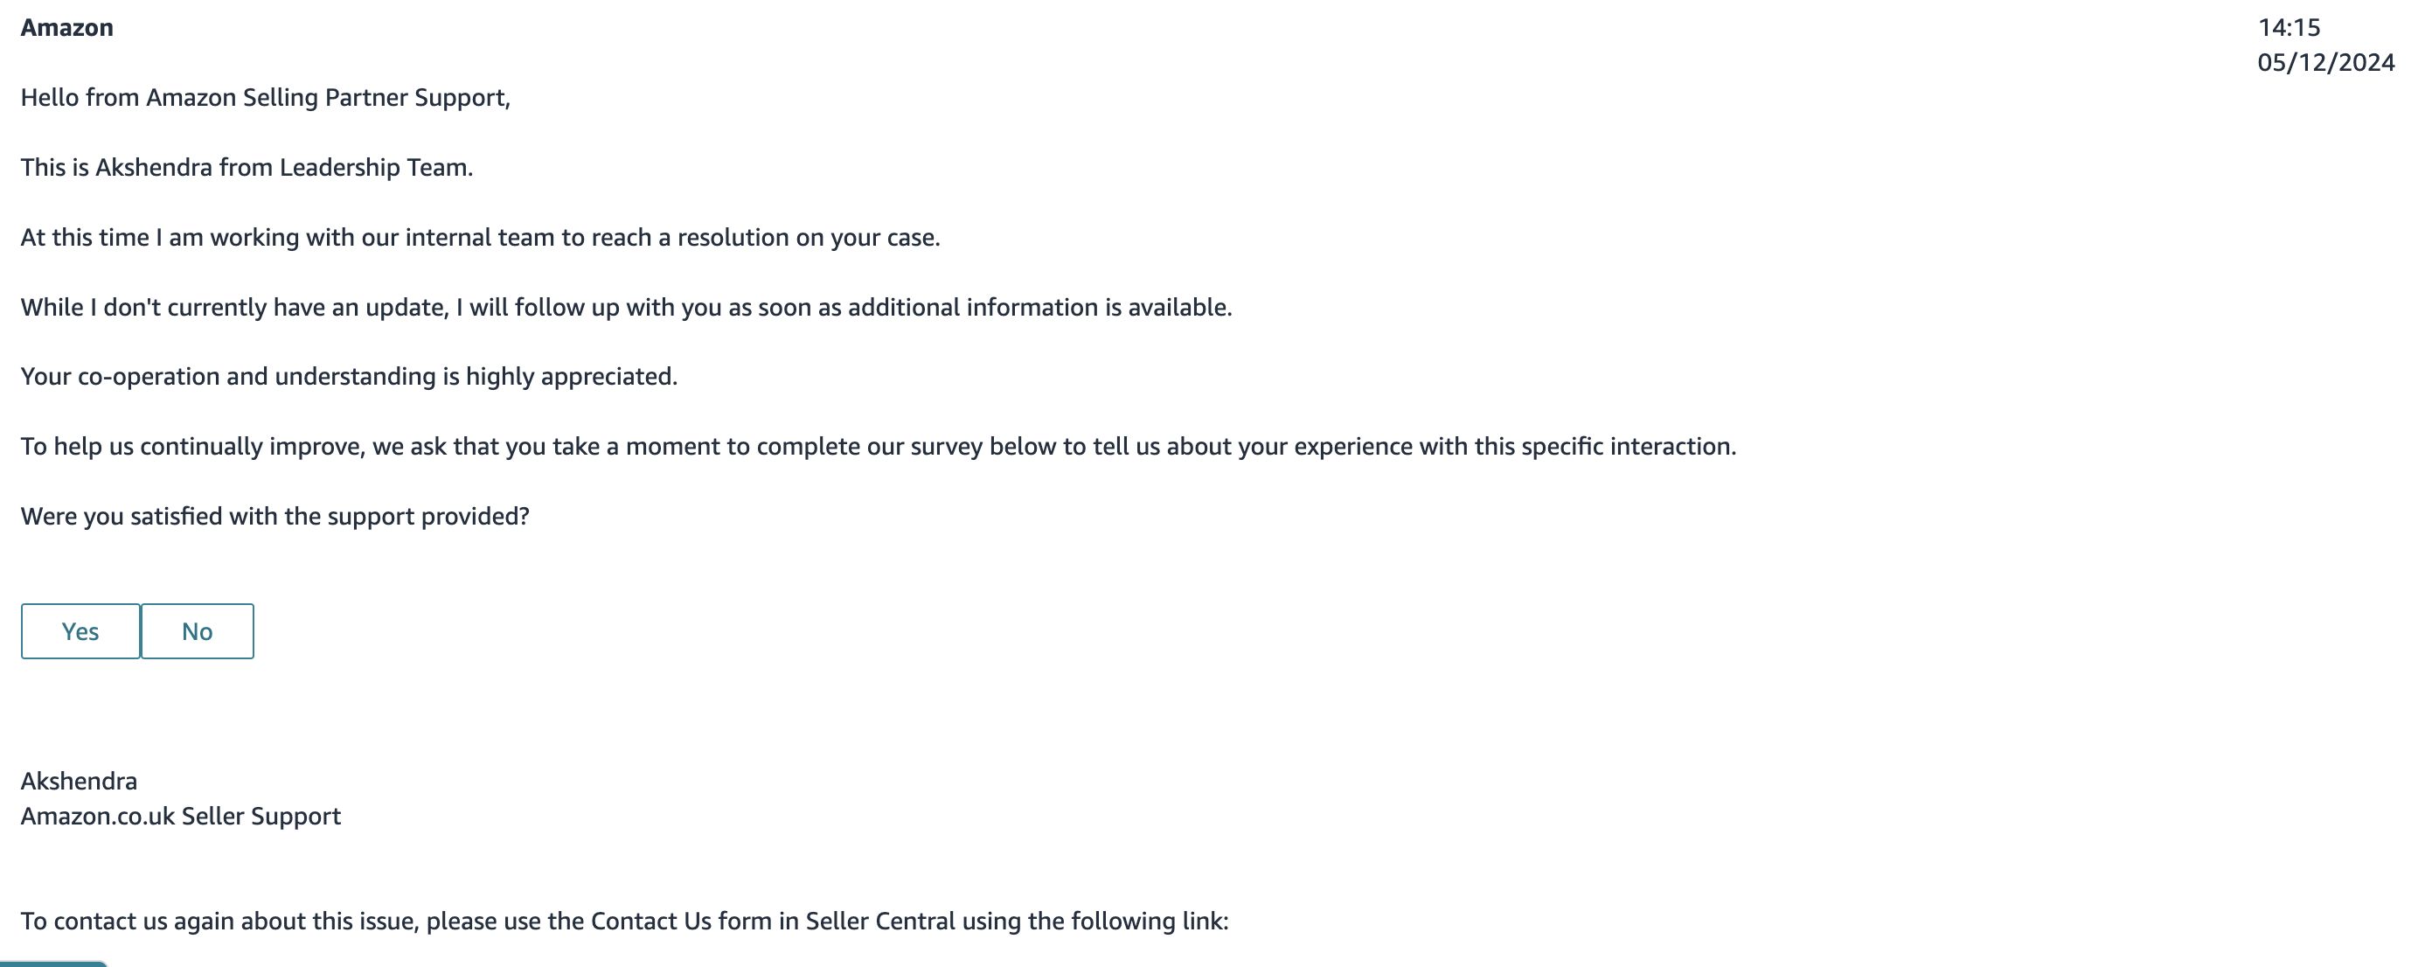Click the teal button at the bottom-left edge
The width and height of the screenshot is (2425, 967).
pos(53,964)
